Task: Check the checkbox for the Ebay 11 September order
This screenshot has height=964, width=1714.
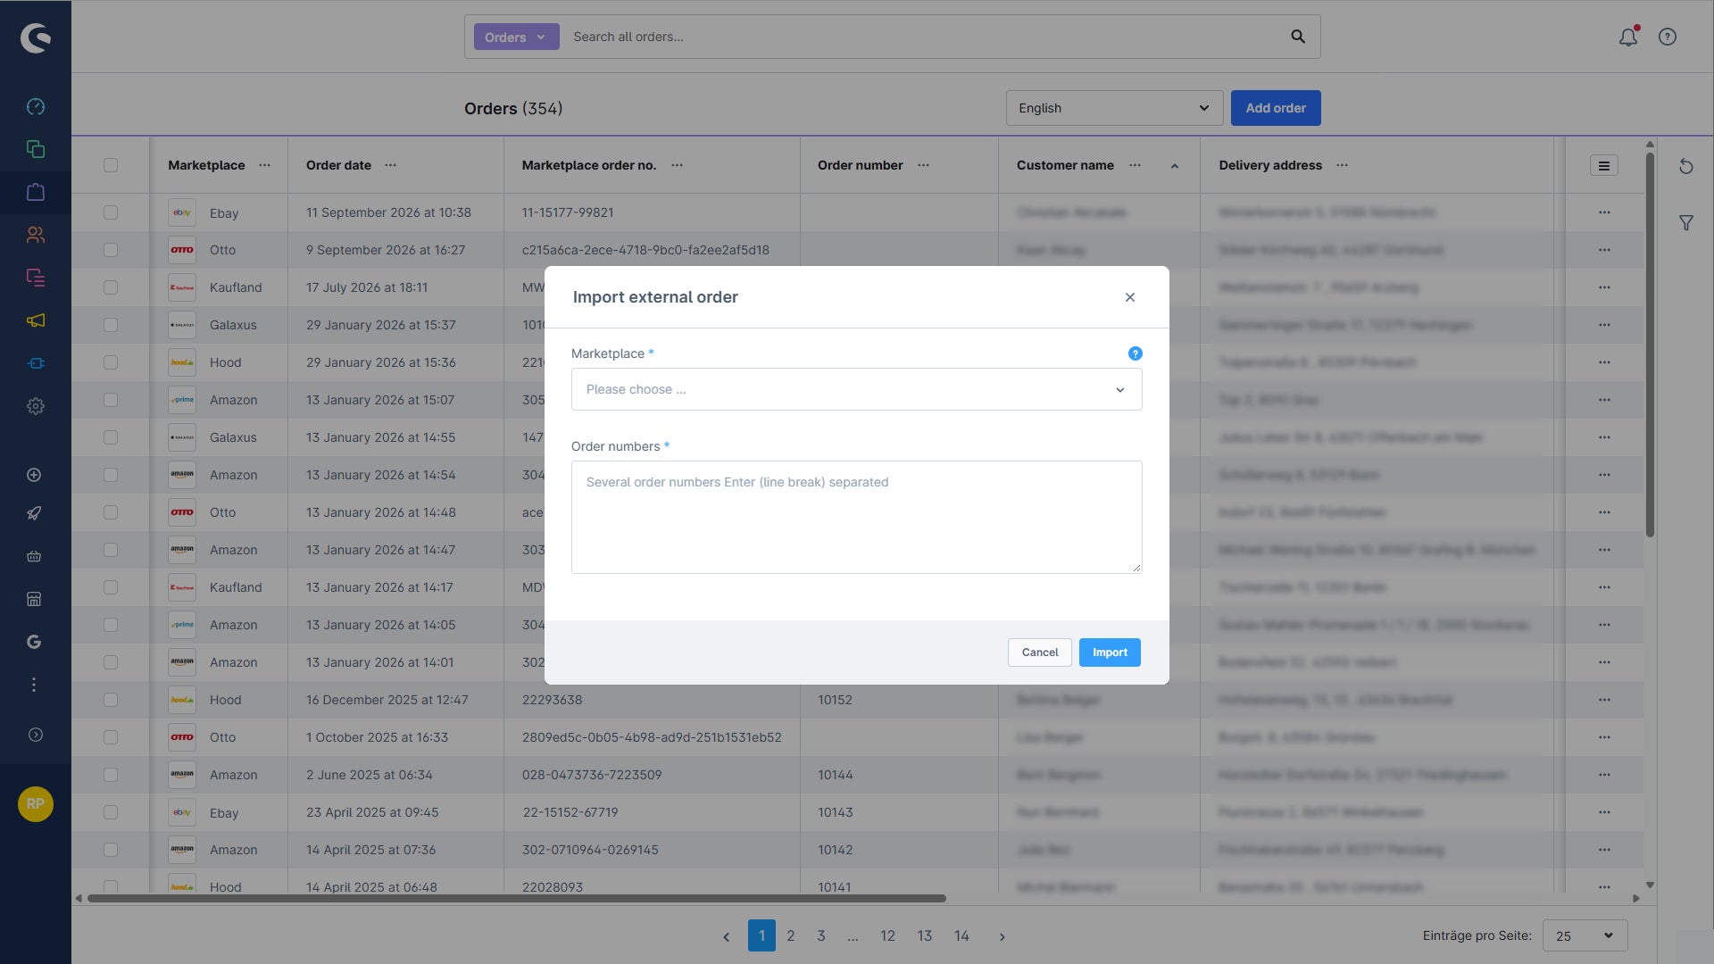Action: pos(111,212)
